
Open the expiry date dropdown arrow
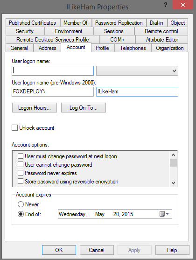[168, 214]
